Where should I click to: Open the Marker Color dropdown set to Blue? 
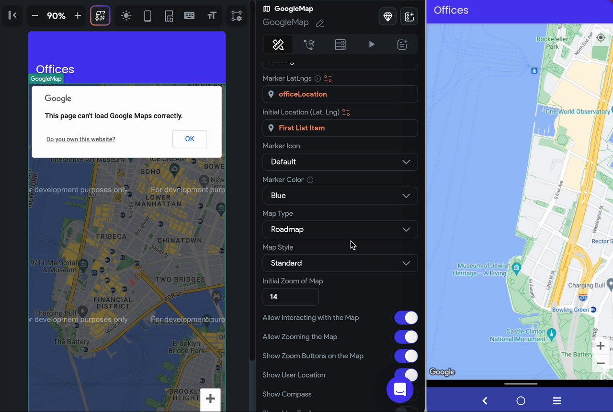(340, 196)
